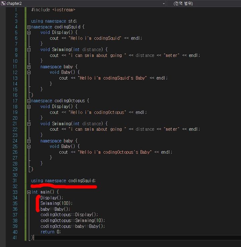Click the Display(); call on line 34
Screen dimensions: 241x247
point(52,198)
